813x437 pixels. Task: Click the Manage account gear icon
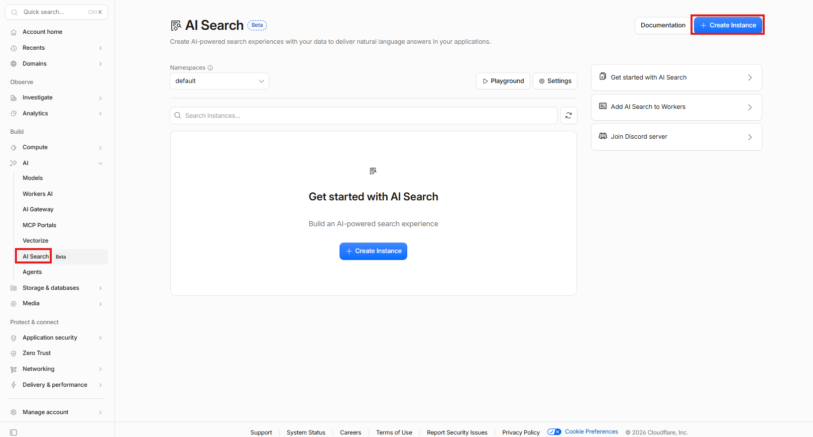coord(13,413)
